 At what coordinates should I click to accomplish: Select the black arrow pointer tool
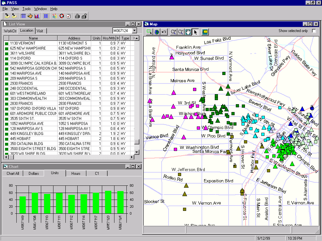195,32
